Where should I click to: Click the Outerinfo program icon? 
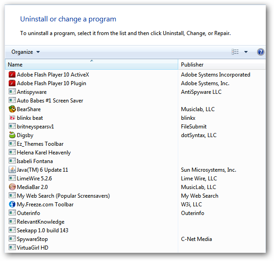12,213
